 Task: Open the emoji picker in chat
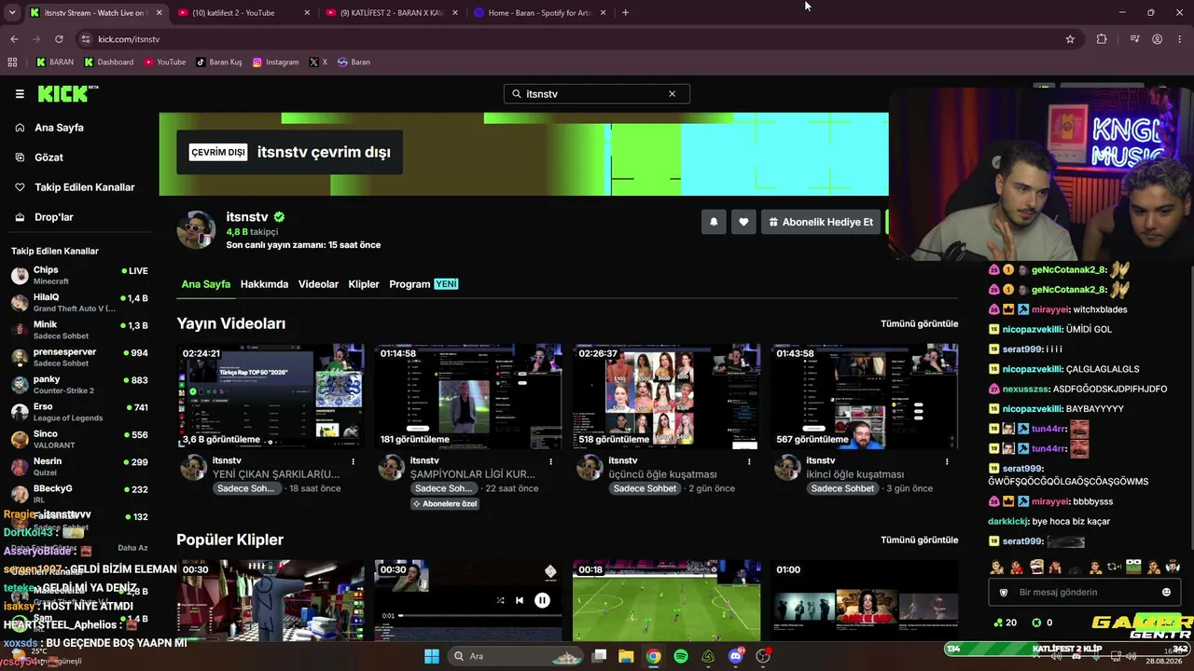pos(1166,592)
